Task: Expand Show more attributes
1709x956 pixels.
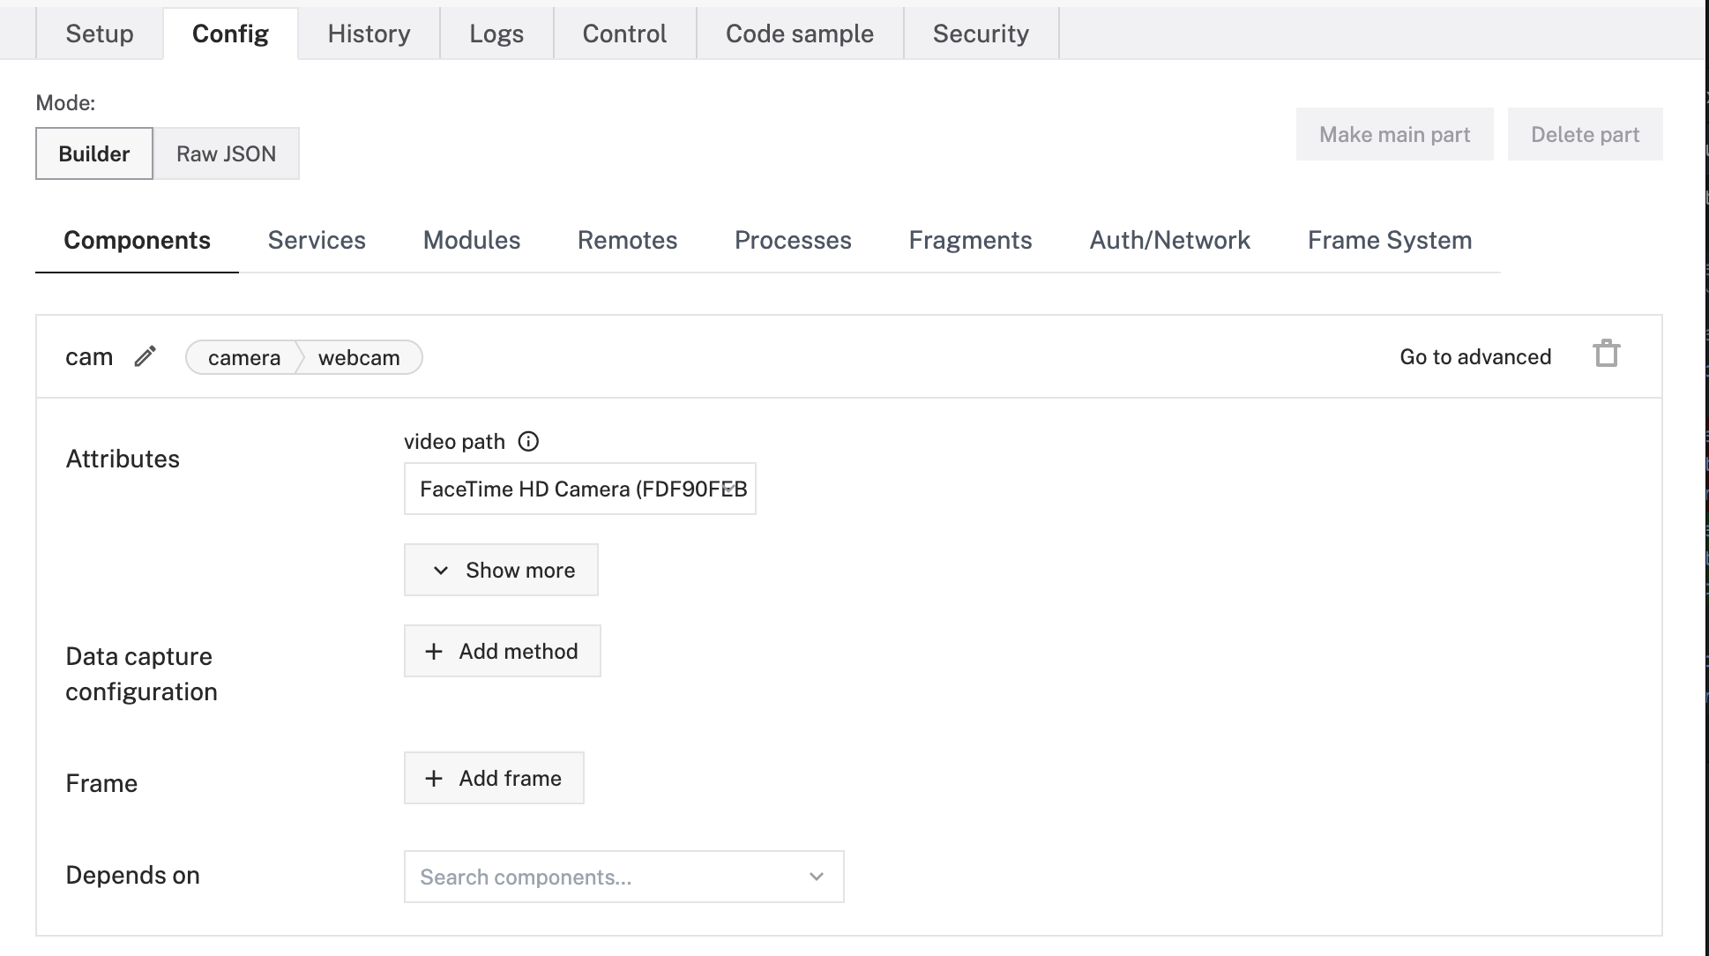Action: point(501,571)
